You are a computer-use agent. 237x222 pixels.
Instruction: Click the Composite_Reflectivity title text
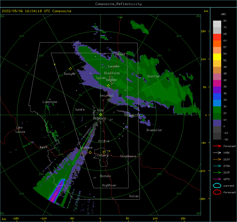coord(118,4)
